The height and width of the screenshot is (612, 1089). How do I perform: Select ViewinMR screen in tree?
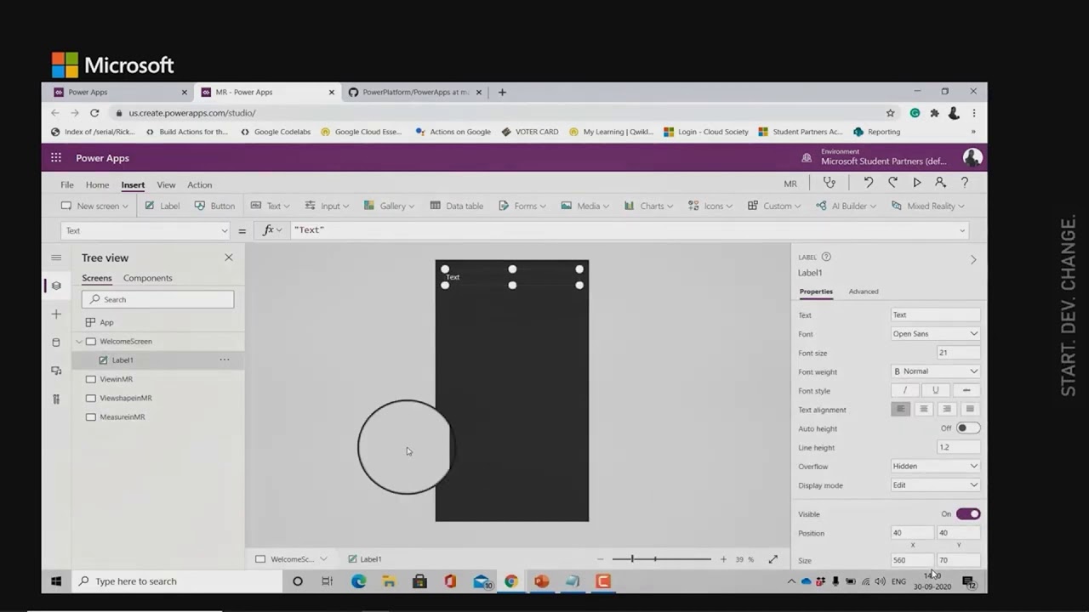(x=117, y=379)
